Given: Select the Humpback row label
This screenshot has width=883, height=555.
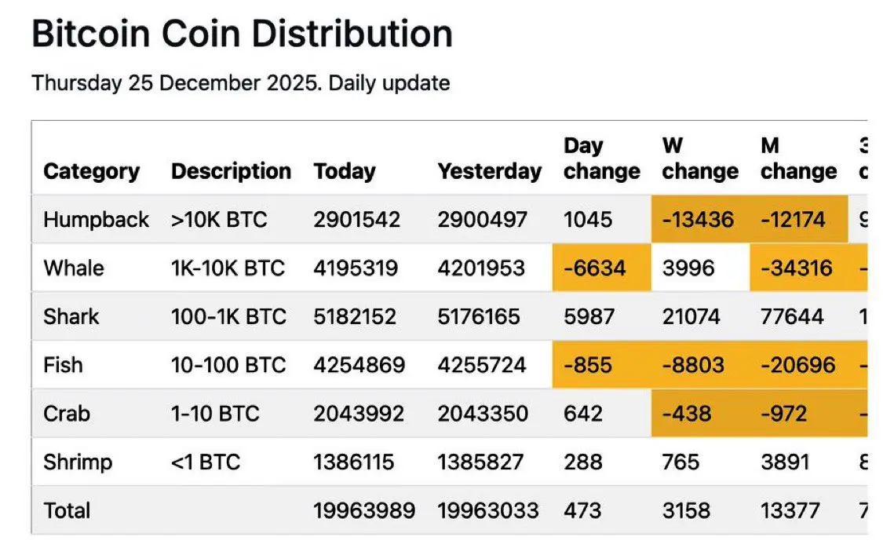Looking at the screenshot, I should [96, 220].
